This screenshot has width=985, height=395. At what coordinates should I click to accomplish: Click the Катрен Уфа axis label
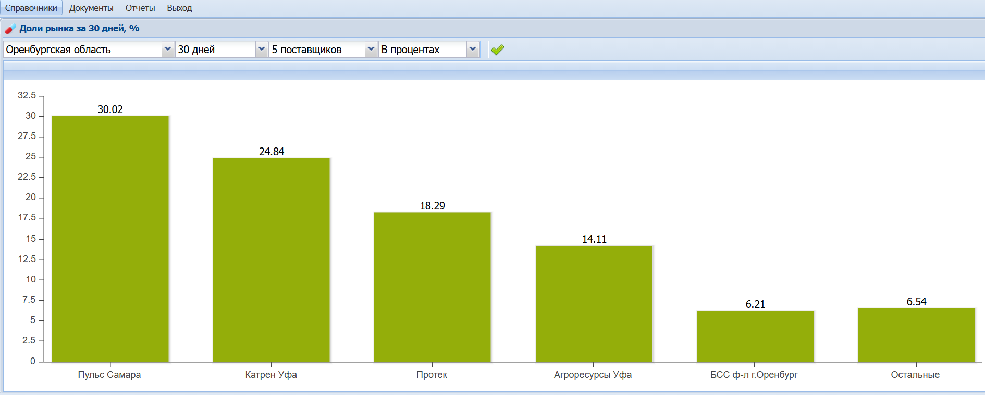(x=271, y=375)
